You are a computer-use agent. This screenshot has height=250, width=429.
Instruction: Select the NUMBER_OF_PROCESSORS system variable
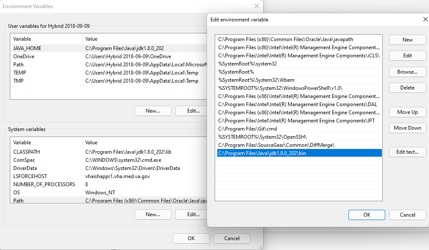109,185
